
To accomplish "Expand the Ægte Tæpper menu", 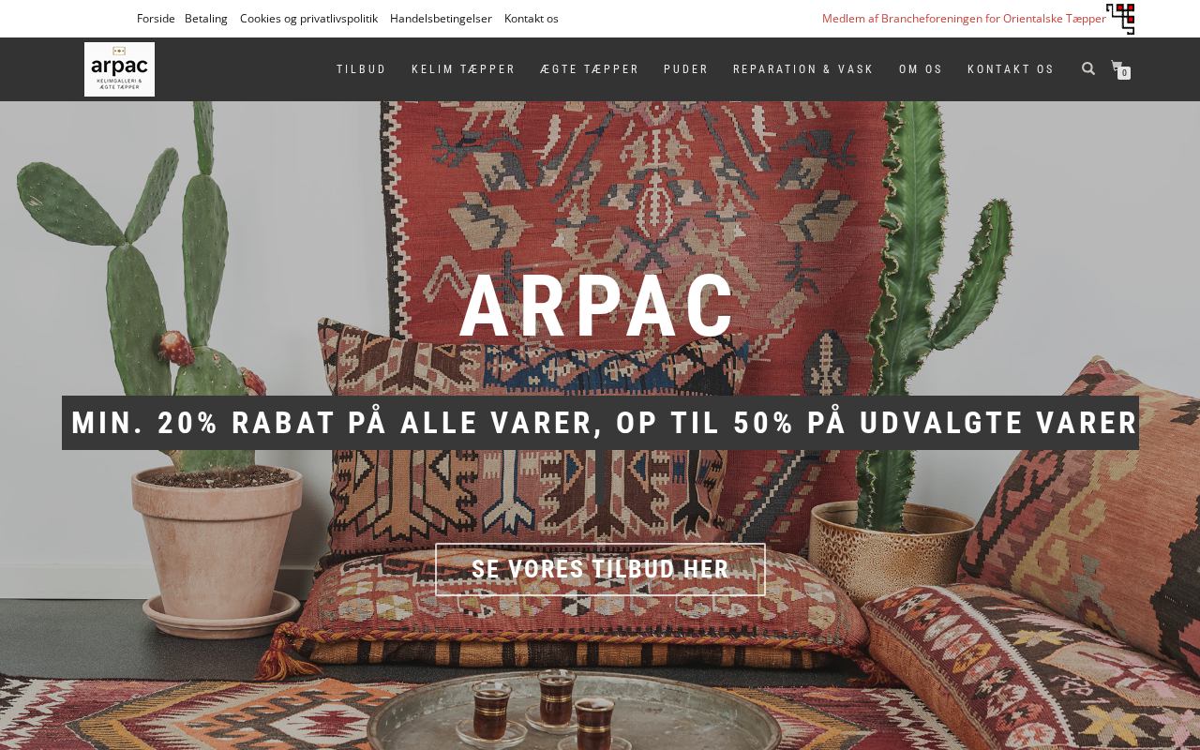I will point(590,69).
